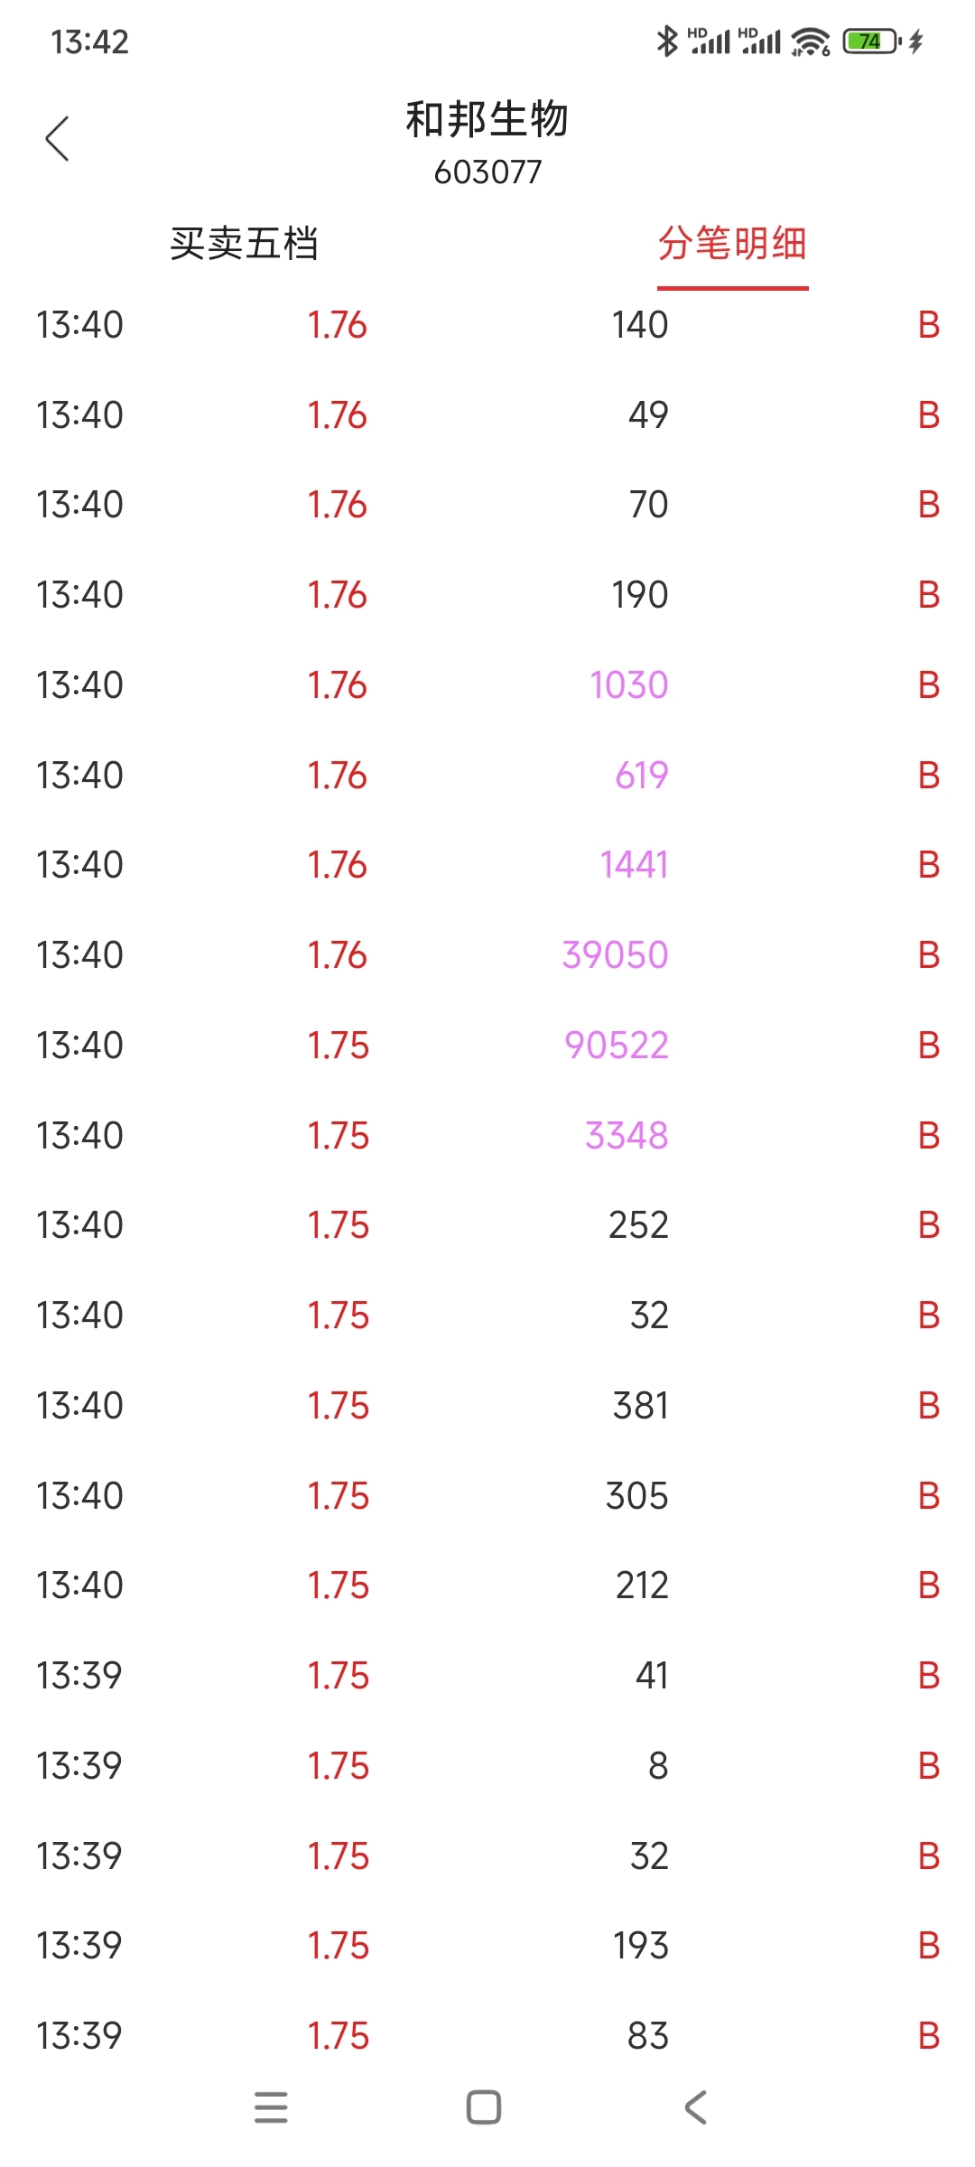Tap the back arrow at top left
This screenshot has width=975, height=2167.
coord(57,139)
